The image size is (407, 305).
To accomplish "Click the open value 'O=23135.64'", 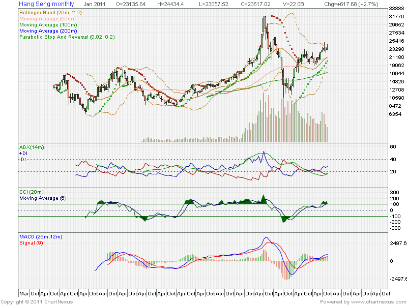I will pos(131,4).
